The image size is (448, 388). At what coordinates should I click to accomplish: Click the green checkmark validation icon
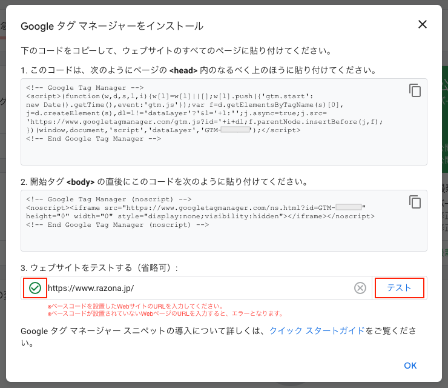tap(35, 288)
